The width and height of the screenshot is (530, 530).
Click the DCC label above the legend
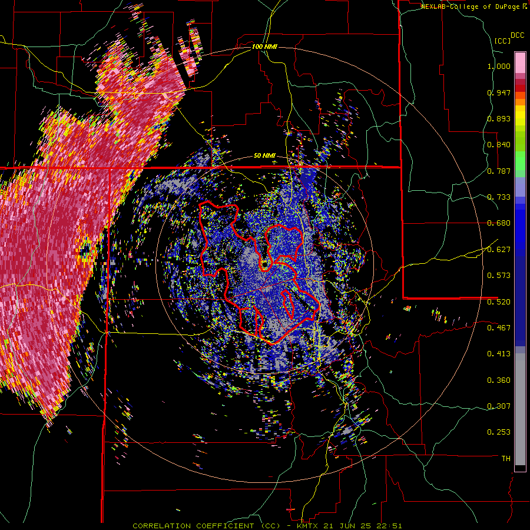(x=517, y=35)
